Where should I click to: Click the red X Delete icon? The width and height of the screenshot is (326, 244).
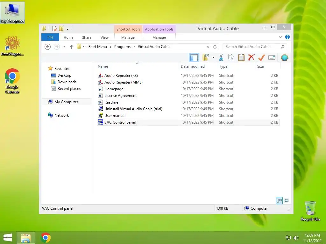[x=251, y=58]
